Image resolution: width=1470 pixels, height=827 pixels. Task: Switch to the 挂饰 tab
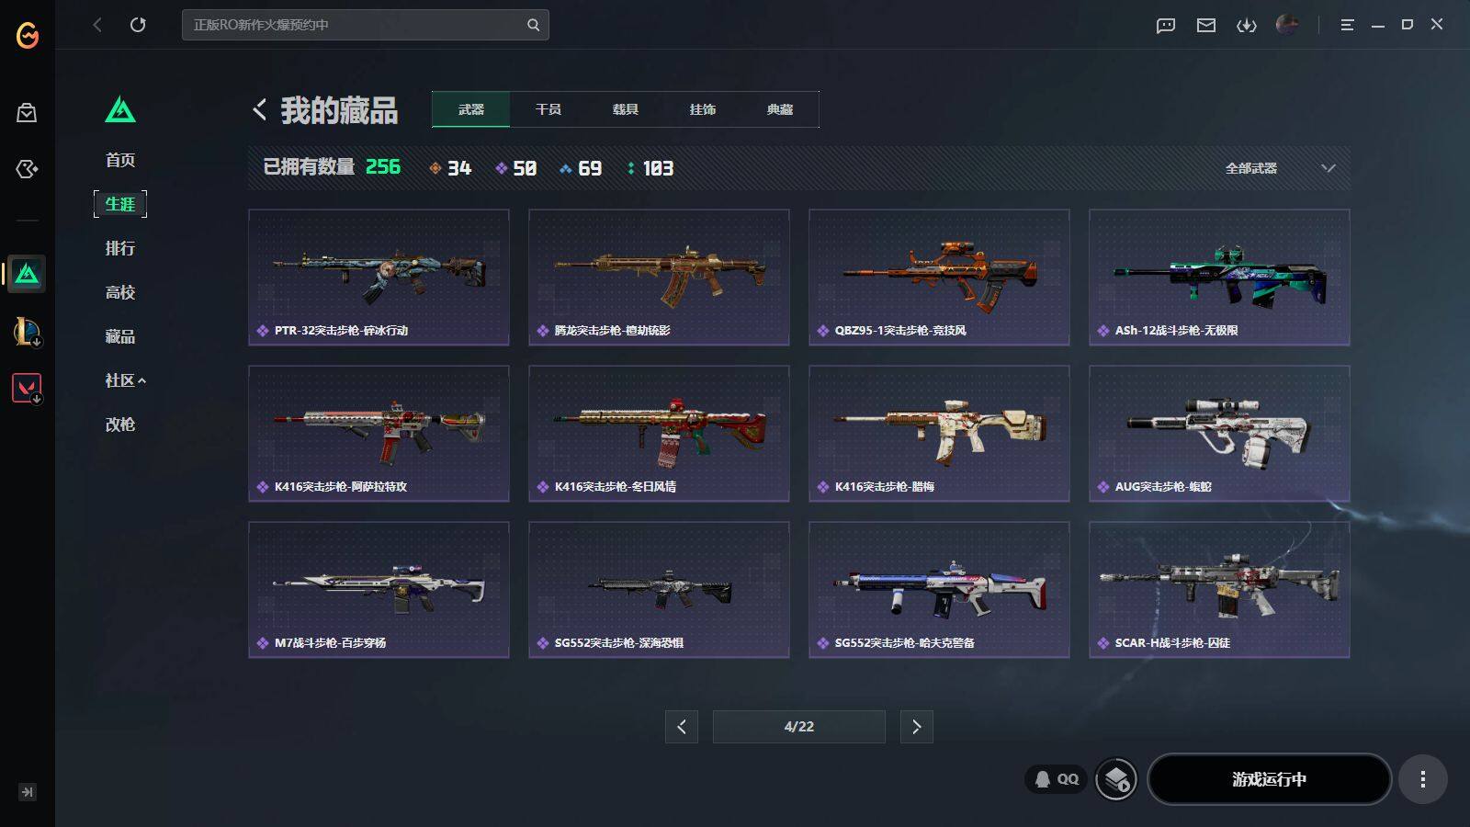pos(703,109)
